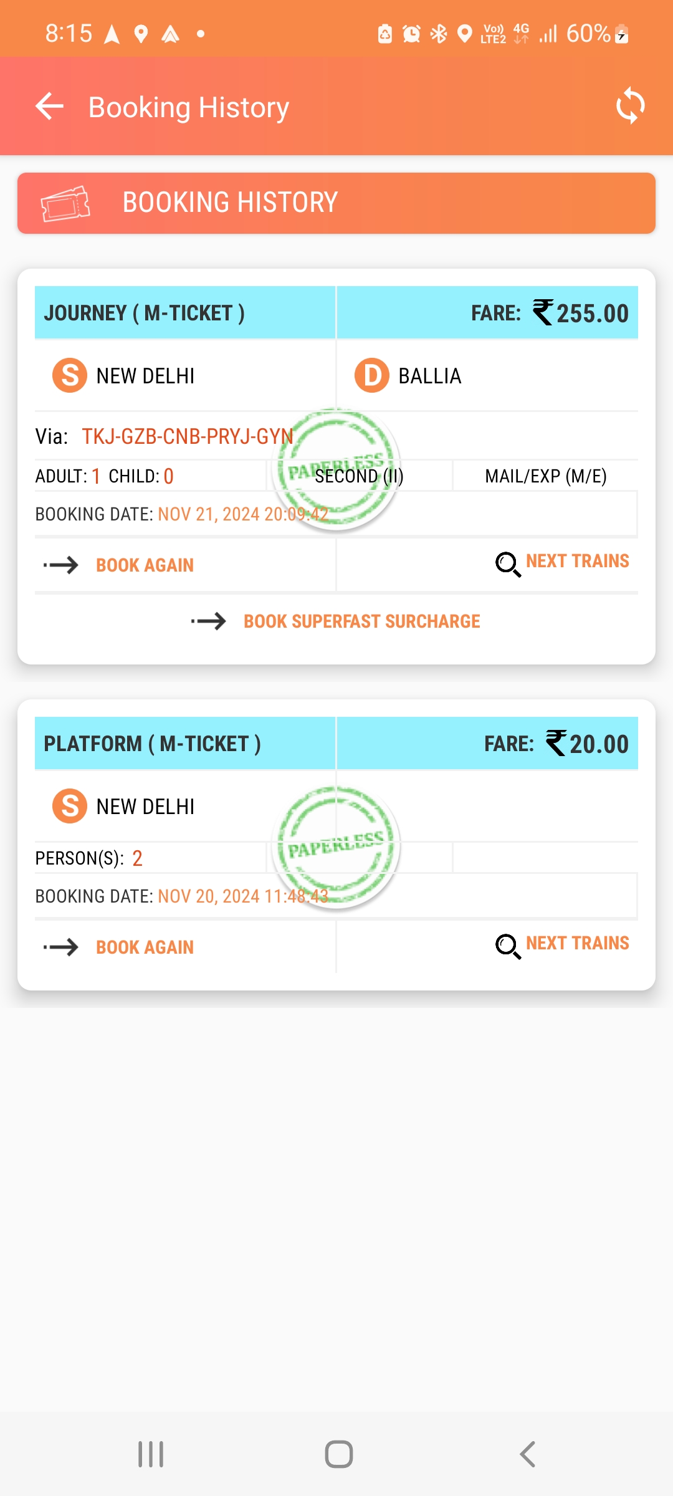
Task: Tap the back arrow in header
Action: pos(49,106)
